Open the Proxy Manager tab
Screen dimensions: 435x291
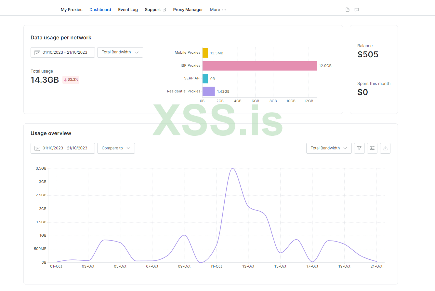pyautogui.click(x=188, y=10)
